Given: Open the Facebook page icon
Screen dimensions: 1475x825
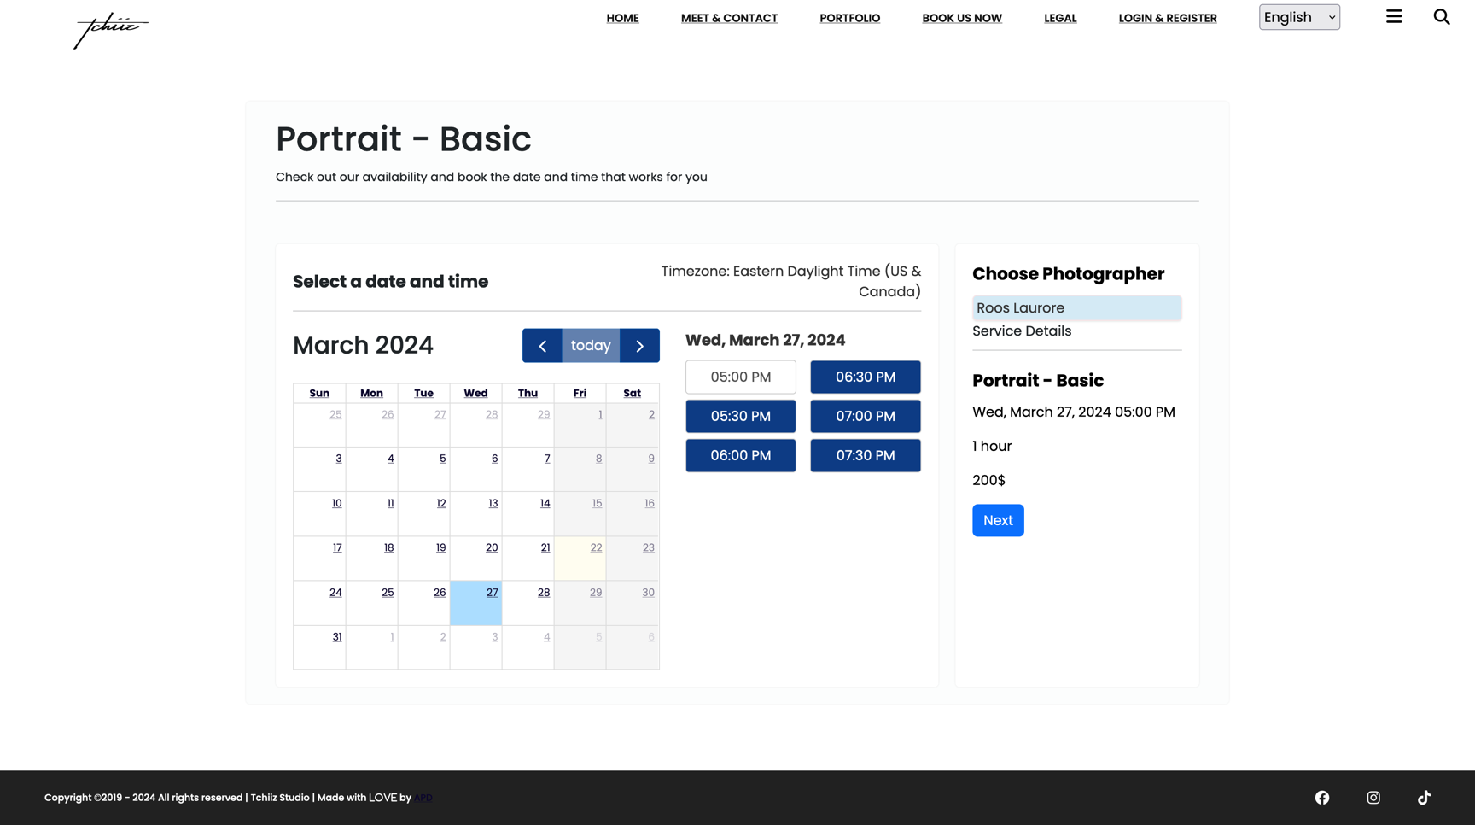Looking at the screenshot, I should click(x=1322, y=798).
